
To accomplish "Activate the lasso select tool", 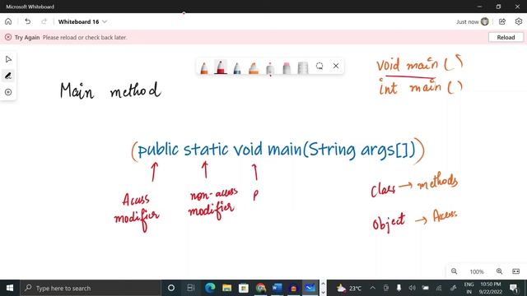I will pyautogui.click(x=319, y=66).
